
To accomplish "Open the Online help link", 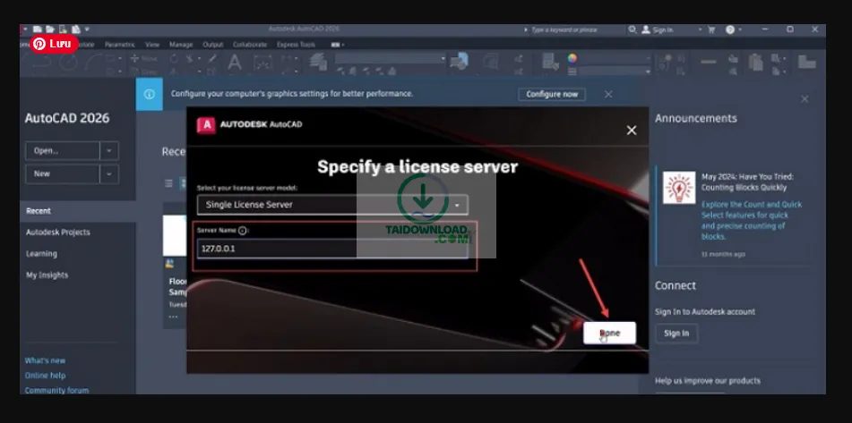I will point(45,376).
